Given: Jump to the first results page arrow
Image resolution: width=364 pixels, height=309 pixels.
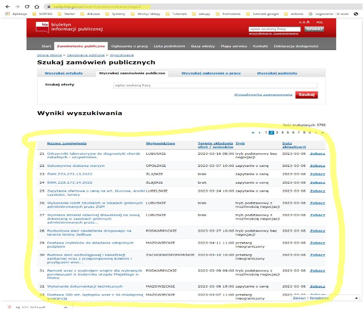Looking at the screenshot, I should pyautogui.click(x=253, y=133).
